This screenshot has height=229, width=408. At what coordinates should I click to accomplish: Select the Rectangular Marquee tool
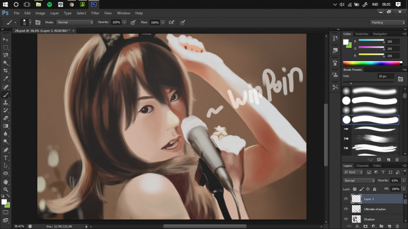(6, 47)
